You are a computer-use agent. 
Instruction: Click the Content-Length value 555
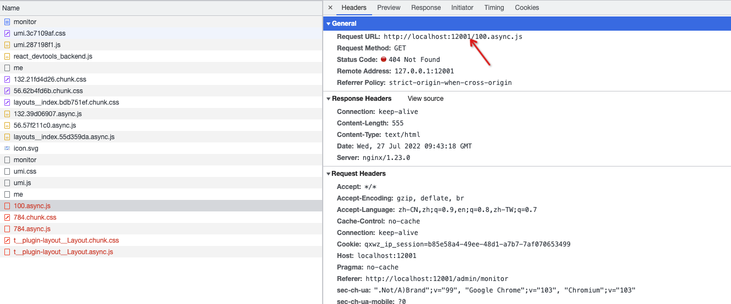point(398,123)
